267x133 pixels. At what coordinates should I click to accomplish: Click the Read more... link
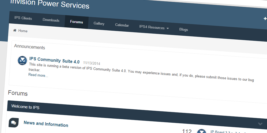point(38,75)
